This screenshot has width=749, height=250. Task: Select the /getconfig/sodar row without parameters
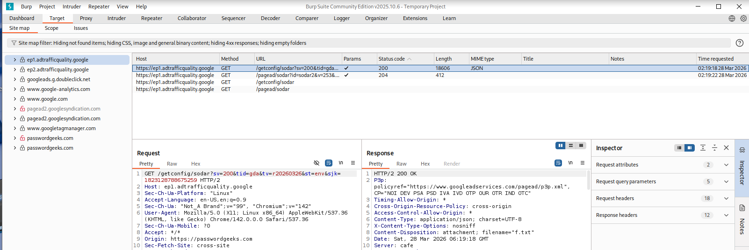[x=440, y=82]
